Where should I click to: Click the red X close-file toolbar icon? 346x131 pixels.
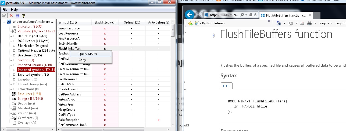pos(11,16)
